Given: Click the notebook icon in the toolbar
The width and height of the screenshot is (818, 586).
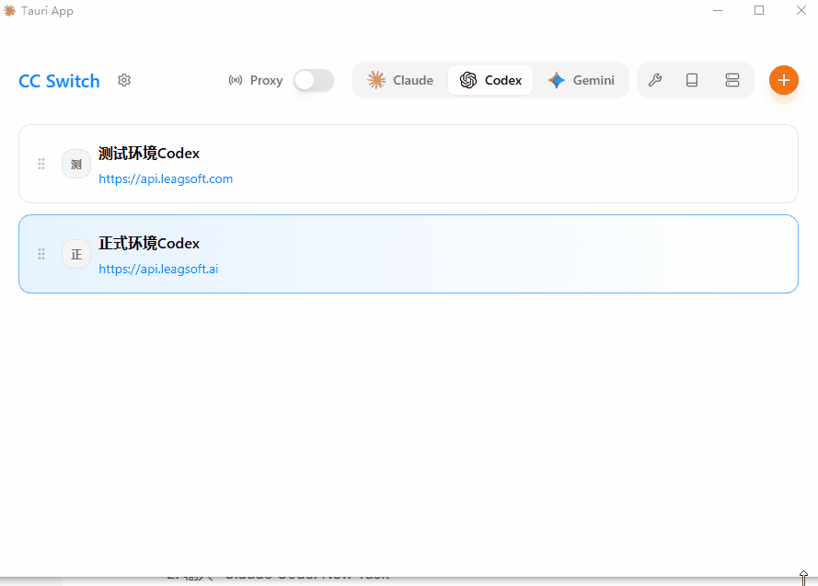Looking at the screenshot, I should (x=692, y=80).
